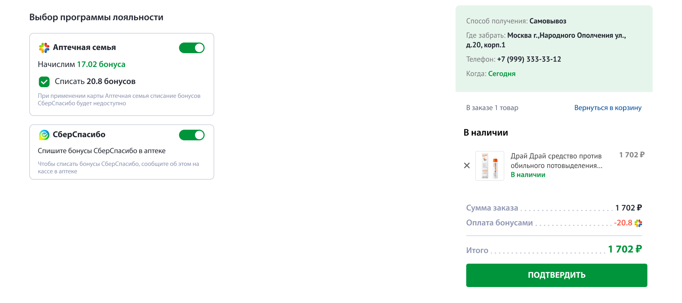The height and width of the screenshot is (303, 682).
Task: Turn off the Аптечная семья toggle
Action: [x=192, y=48]
